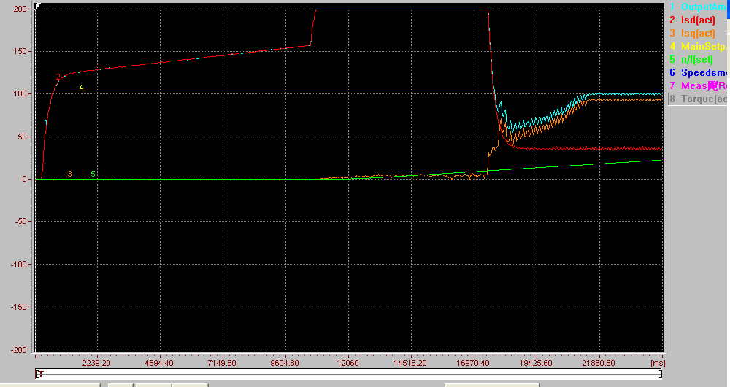Click the white corner marker at plot top-left
Image resolution: width=730 pixels, height=387 pixels.
pos(38,6)
